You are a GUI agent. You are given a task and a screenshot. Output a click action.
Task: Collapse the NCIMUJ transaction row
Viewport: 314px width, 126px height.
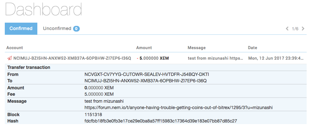click(x=156, y=58)
